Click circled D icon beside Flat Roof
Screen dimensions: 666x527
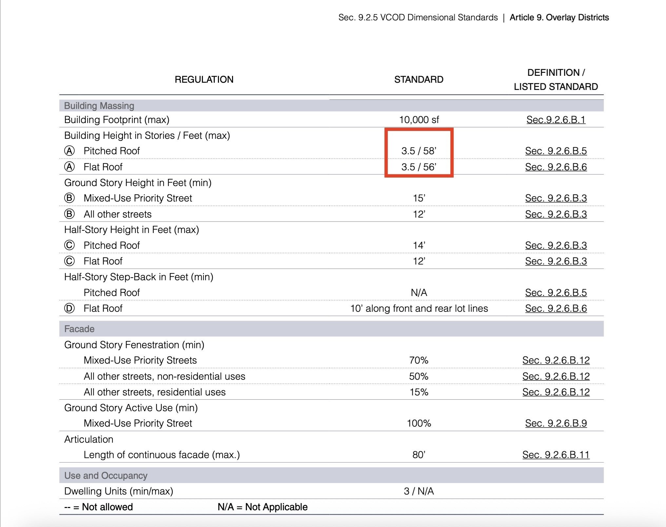point(69,308)
